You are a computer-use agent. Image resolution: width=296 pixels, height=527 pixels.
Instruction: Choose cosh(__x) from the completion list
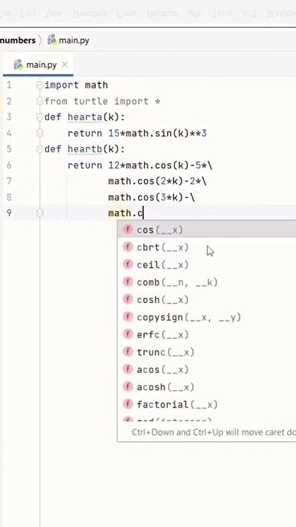206,300
